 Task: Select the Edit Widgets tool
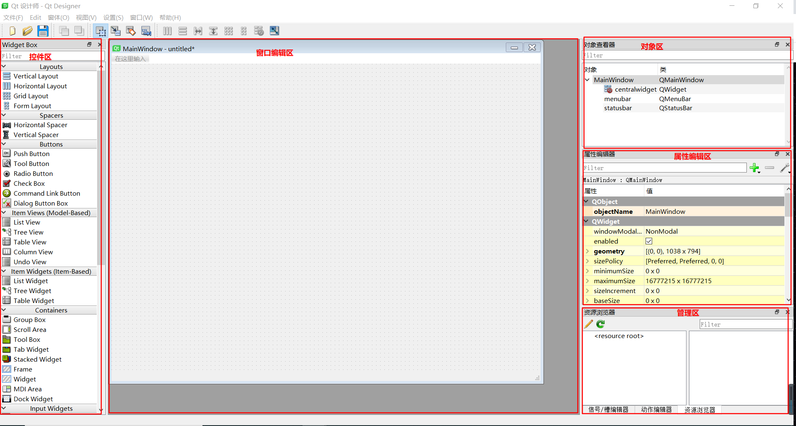point(100,31)
